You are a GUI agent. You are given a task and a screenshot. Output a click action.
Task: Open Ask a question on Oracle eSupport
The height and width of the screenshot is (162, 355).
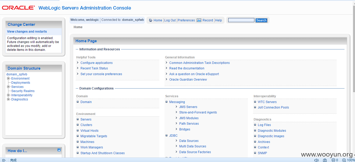194,74
